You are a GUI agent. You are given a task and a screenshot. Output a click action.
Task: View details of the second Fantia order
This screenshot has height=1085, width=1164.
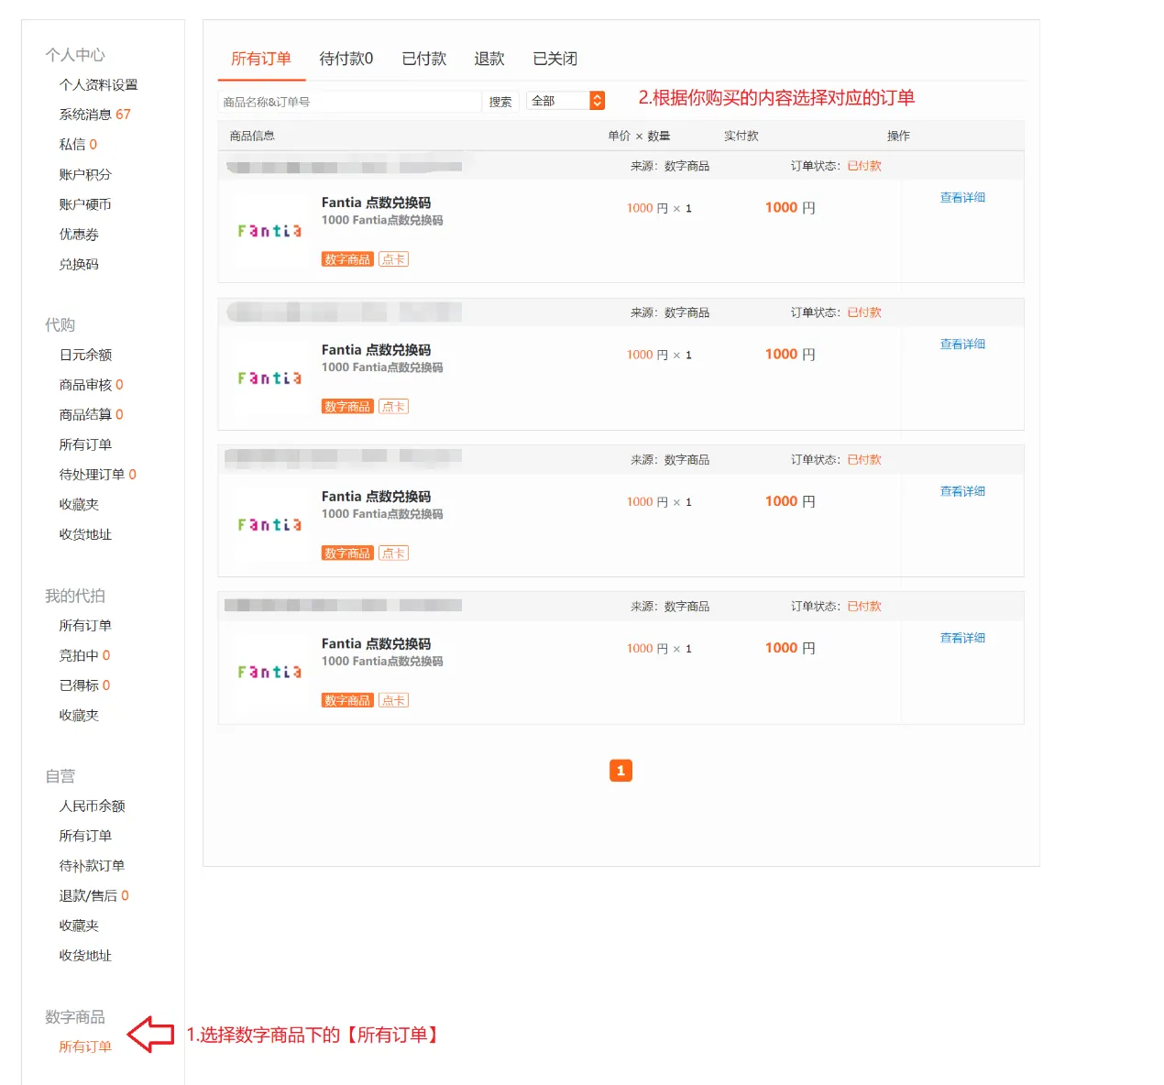pyautogui.click(x=962, y=345)
